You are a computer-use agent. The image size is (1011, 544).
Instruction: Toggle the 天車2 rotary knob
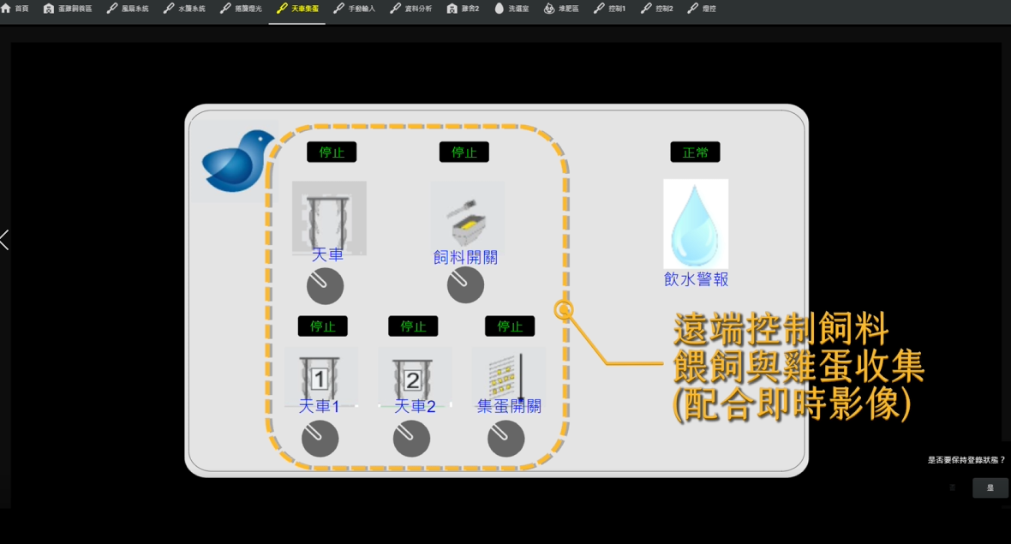(411, 439)
